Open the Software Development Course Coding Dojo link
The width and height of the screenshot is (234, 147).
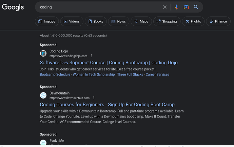(x=109, y=63)
